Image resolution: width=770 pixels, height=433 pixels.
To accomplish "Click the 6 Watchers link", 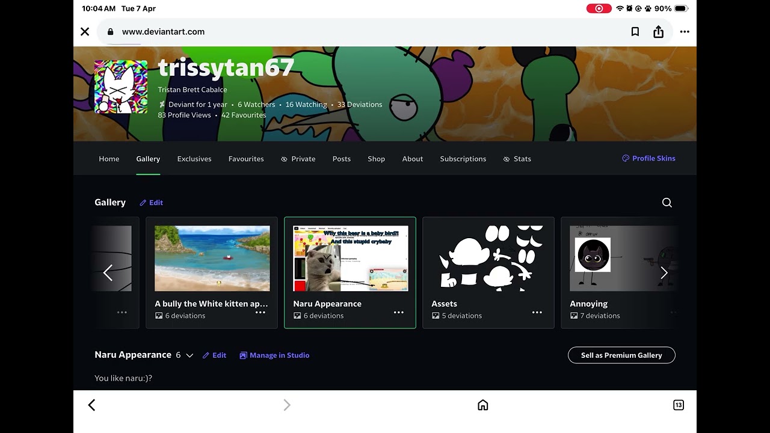I will [x=256, y=105].
